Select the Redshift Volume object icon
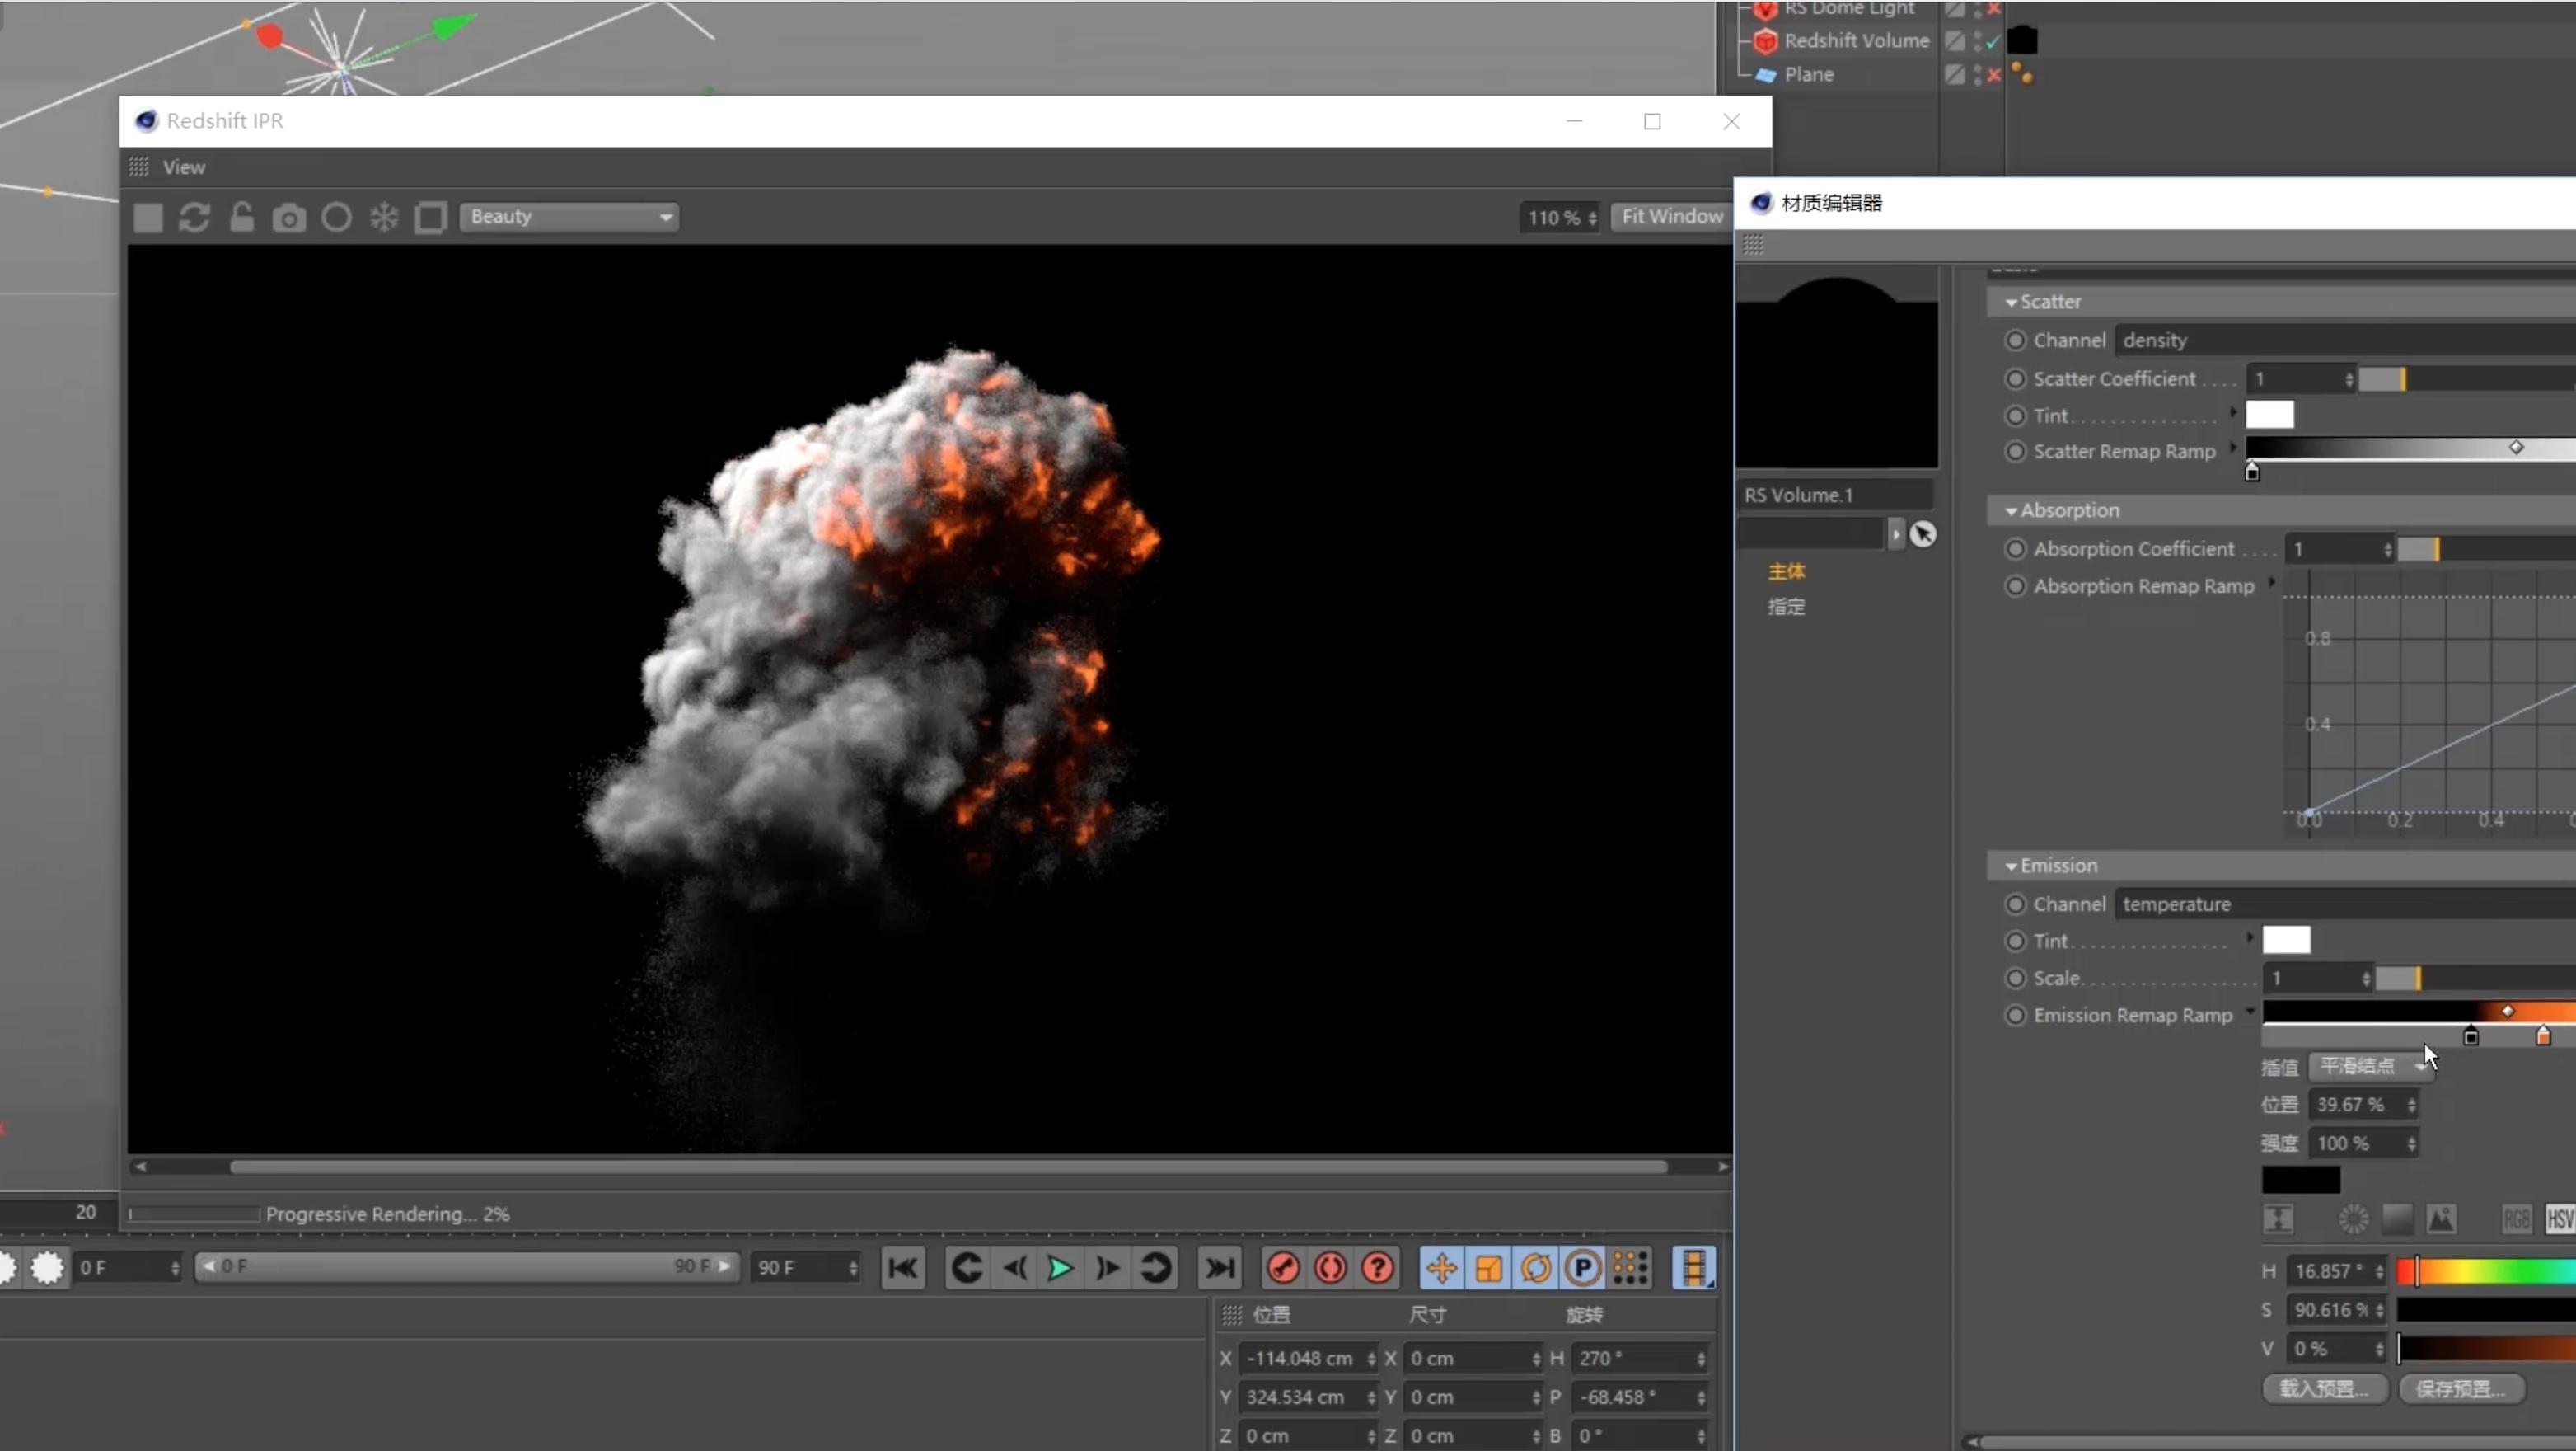 tap(1768, 39)
